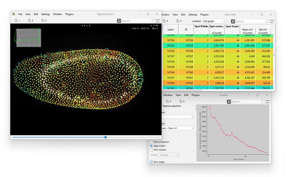Select the 'Keep current' radio button
Screen dimensions: 285x177
click(x=151, y=146)
